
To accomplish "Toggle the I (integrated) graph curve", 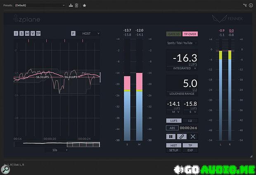I will [x=16, y=33].
